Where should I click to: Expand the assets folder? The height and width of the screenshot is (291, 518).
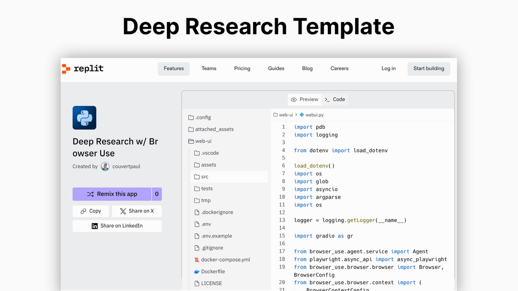(x=208, y=165)
